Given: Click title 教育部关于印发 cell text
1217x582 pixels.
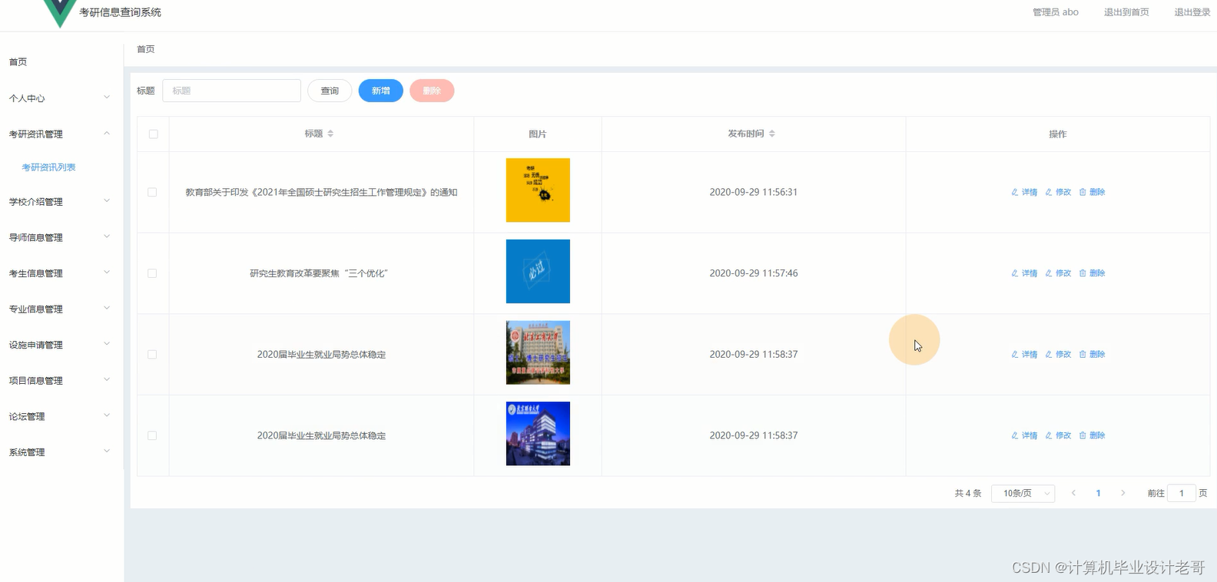Looking at the screenshot, I should coord(321,192).
